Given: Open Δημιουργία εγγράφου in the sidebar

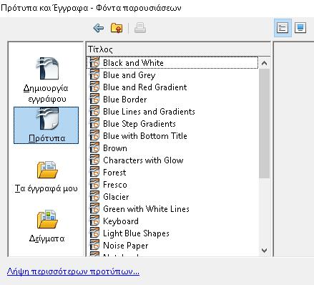Looking at the screenshot, I should coord(46,80).
